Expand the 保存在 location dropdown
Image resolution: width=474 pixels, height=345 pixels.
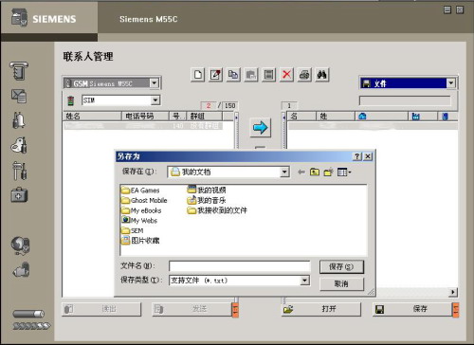284,172
